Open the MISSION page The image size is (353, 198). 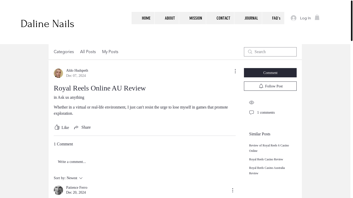pyautogui.click(x=193, y=18)
